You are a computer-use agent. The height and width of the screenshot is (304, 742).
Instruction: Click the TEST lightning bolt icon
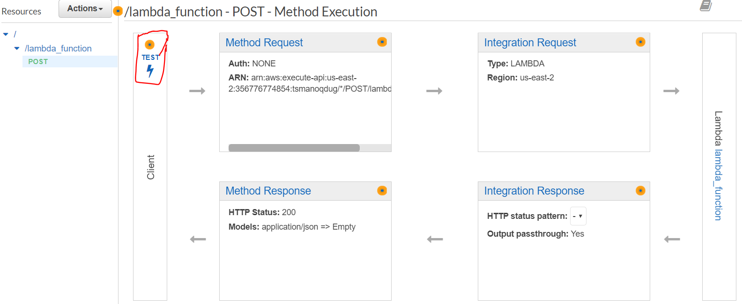point(150,71)
